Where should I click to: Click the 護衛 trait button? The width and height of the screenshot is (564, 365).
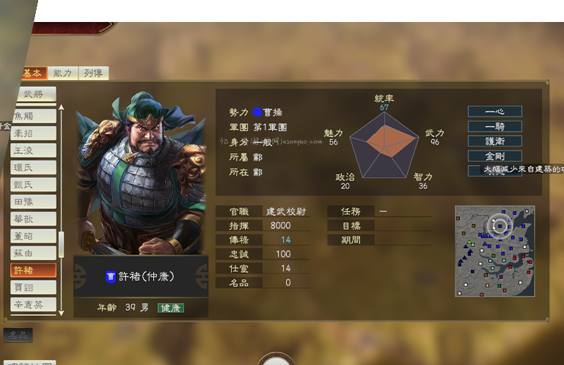(x=494, y=141)
